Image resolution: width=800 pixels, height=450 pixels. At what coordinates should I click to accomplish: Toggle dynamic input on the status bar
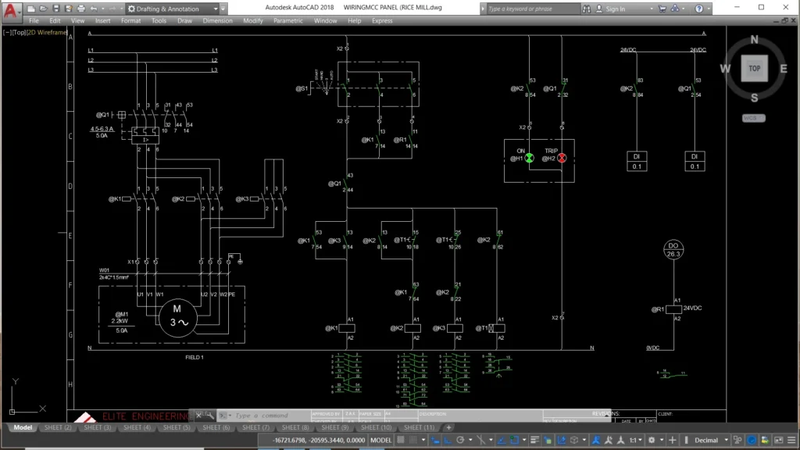(434, 440)
